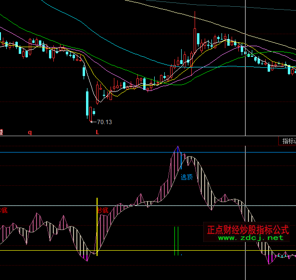Click the white vertical crosshair line
The width and height of the screenshot is (296, 280).
pos(245,96)
